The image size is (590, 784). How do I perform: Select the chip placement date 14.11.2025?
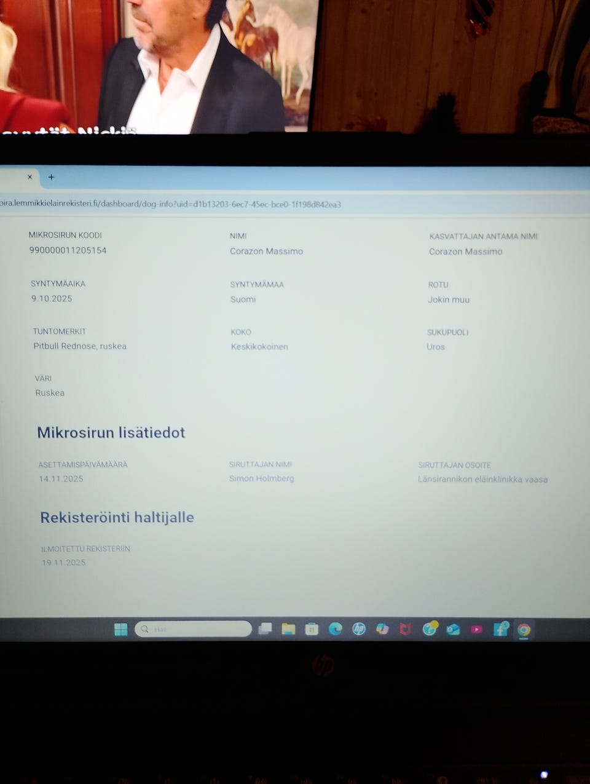pyautogui.click(x=61, y=478)
